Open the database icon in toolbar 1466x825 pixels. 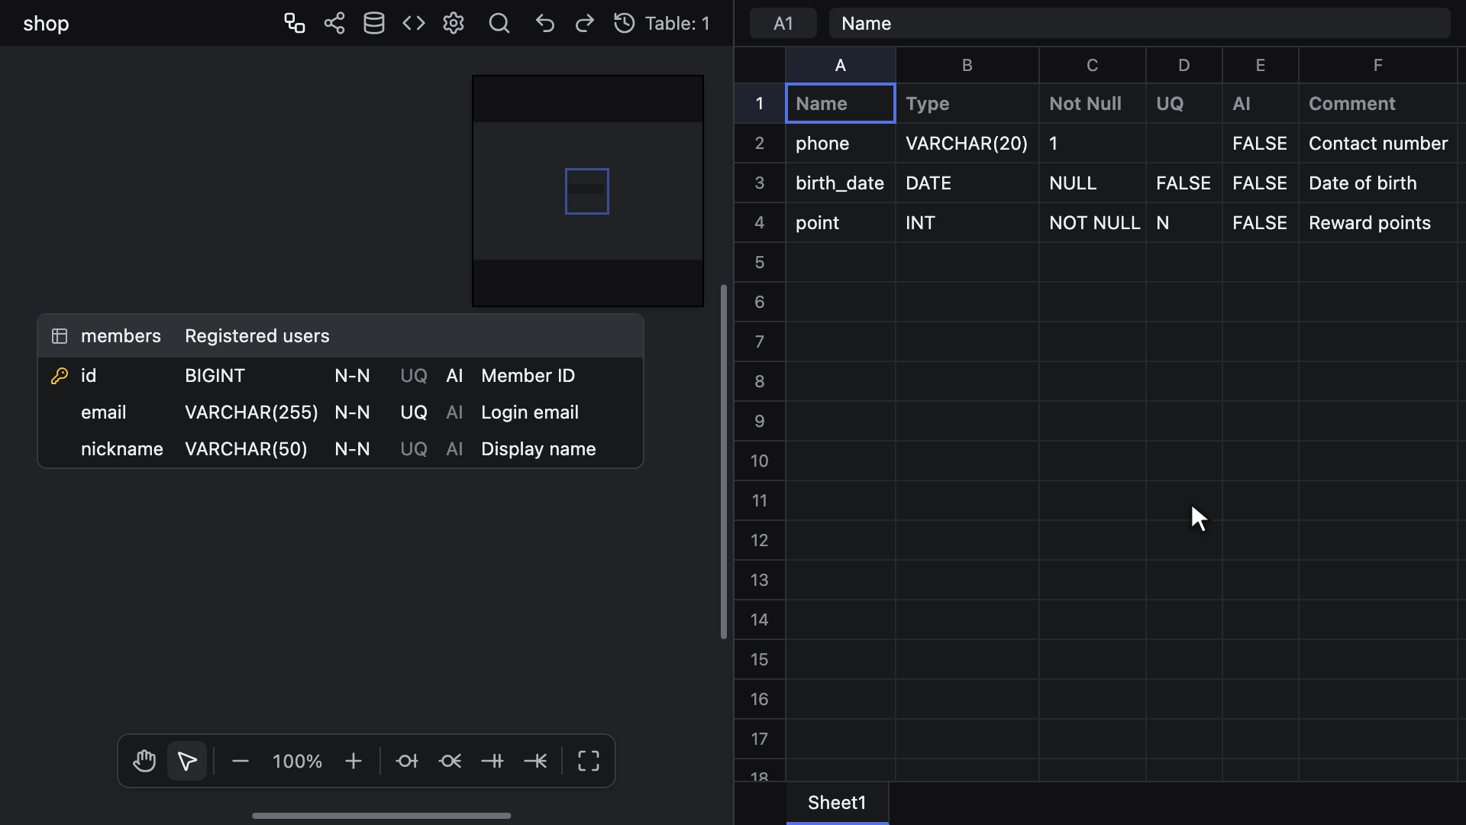point(374,24)
